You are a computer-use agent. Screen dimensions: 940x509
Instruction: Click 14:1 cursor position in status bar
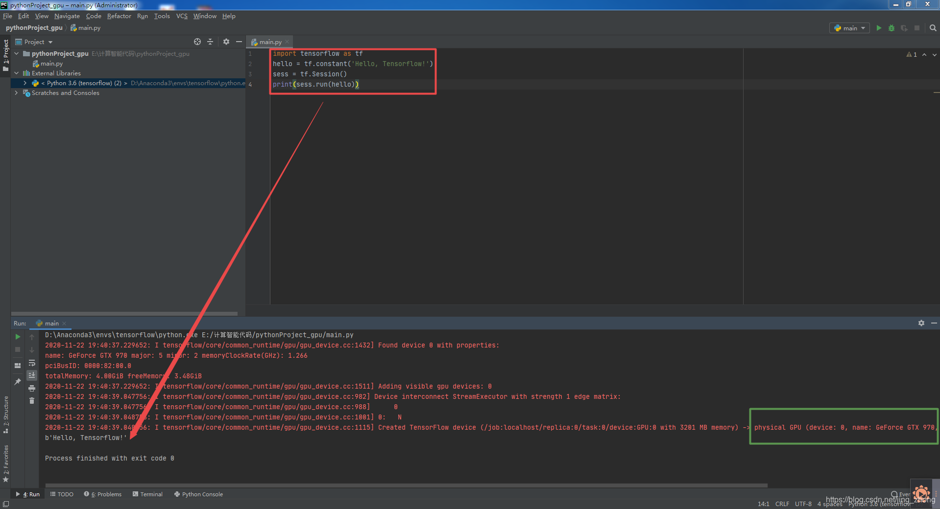point(764,504)
